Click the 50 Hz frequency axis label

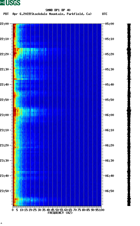[x=57, y=210]
